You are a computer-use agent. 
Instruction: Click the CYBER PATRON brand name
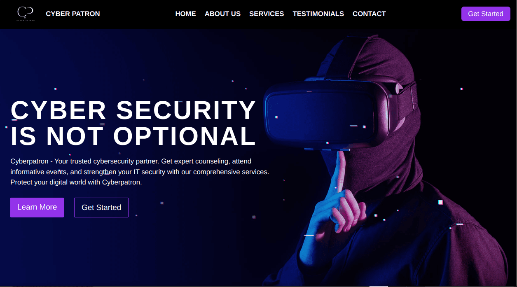(x=73, y=14)
